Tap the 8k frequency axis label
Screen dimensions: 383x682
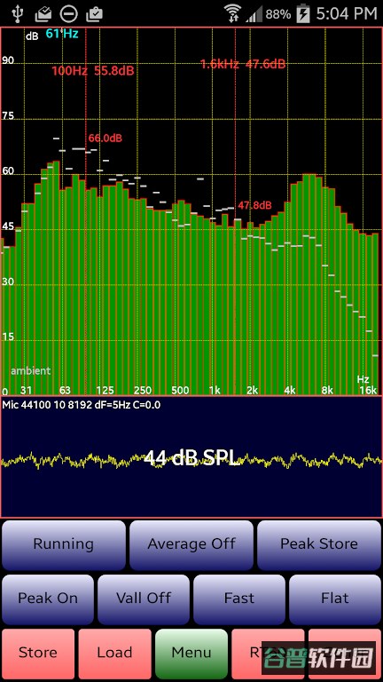(x=327, y=390)
